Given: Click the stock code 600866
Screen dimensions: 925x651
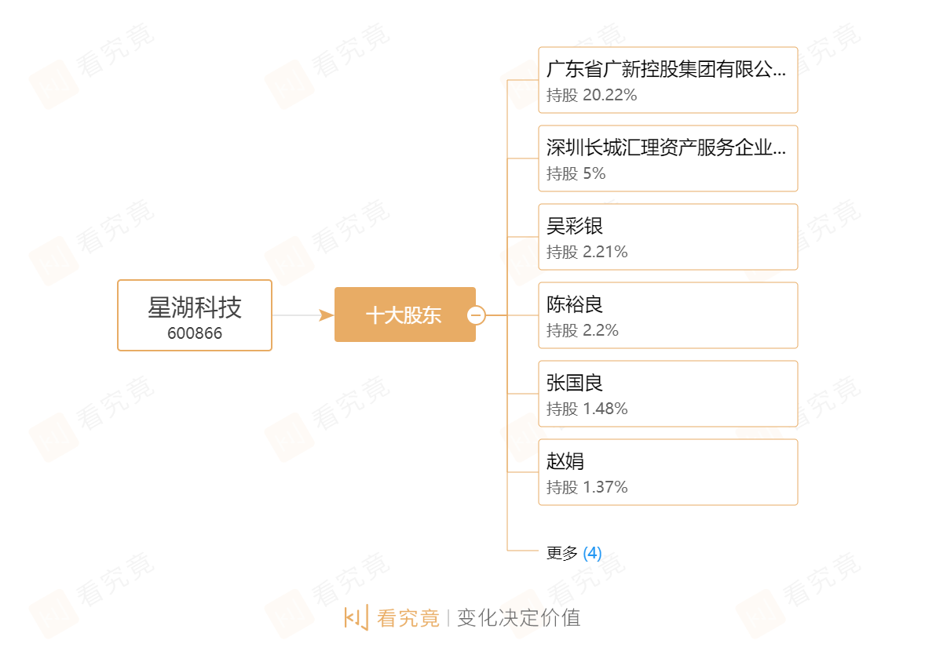Looking at the screenshot, I should (195, 333).
